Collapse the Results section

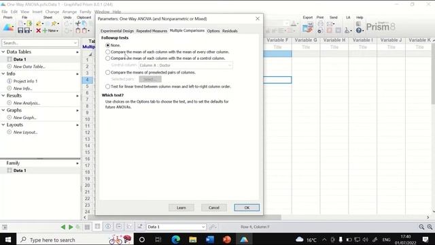click(3, 95)
